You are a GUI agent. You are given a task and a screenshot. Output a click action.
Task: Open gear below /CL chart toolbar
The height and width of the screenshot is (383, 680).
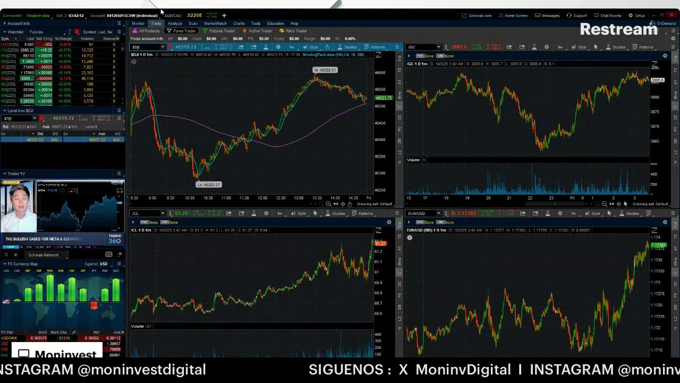tap(389, 222)
